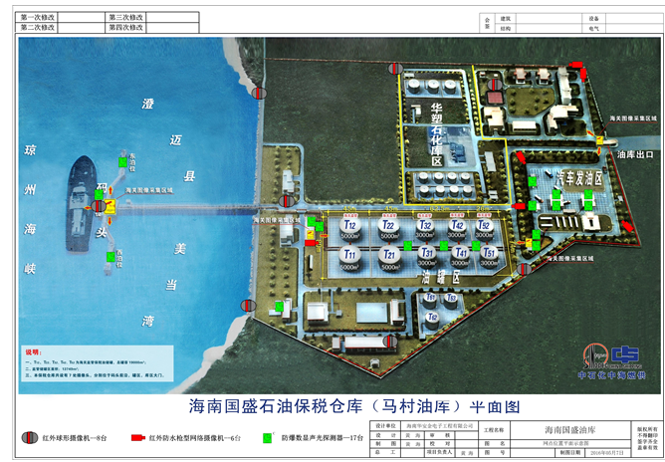Click the dome camera on the southern long warehouse

point(390,341)
